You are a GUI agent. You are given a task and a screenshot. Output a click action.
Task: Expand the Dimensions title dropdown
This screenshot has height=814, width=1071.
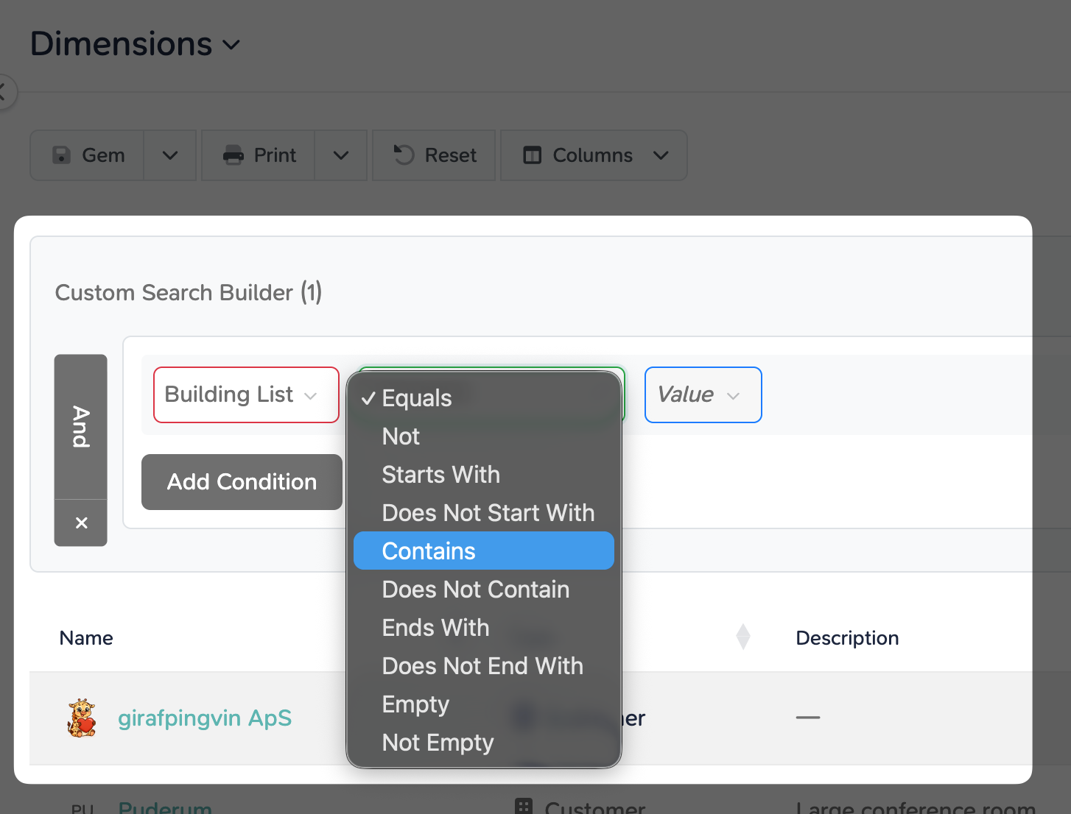pos(231,46)
